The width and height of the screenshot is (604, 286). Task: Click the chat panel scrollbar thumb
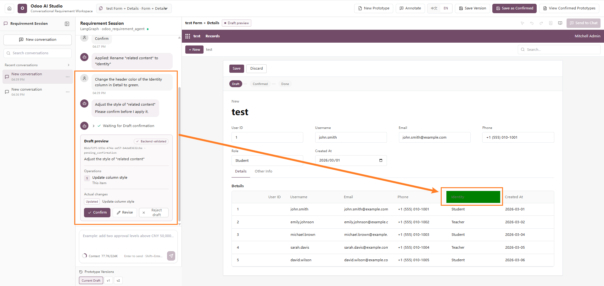[180, 154]
